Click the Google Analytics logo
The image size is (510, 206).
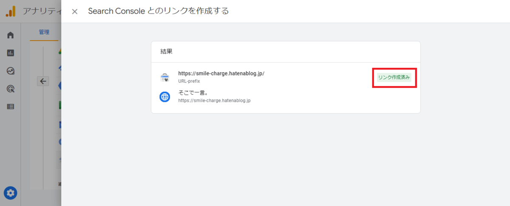(x=11, y=11)
